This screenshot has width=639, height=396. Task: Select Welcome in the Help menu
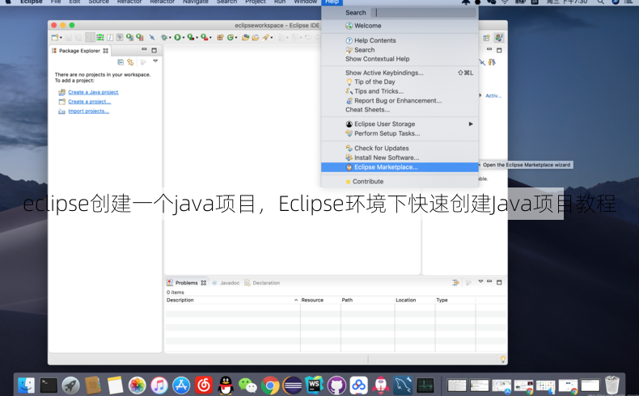click(x=400, y=26)
